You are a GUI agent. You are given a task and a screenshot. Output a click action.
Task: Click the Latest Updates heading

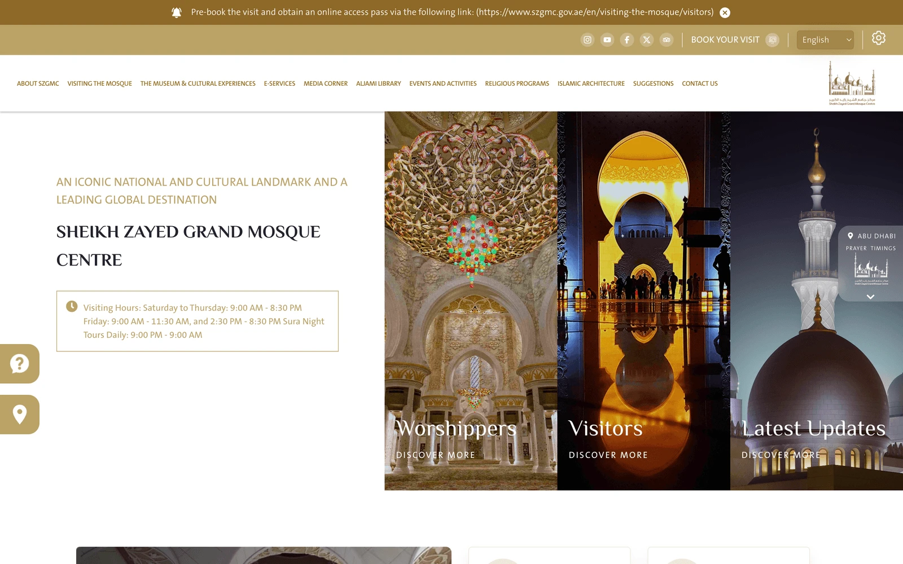(813, 429)
